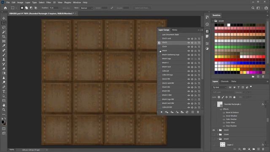270x152 pixels.
Task: Toggle Bevel & Emboss effect visibility
Action: tap(224, 113)
